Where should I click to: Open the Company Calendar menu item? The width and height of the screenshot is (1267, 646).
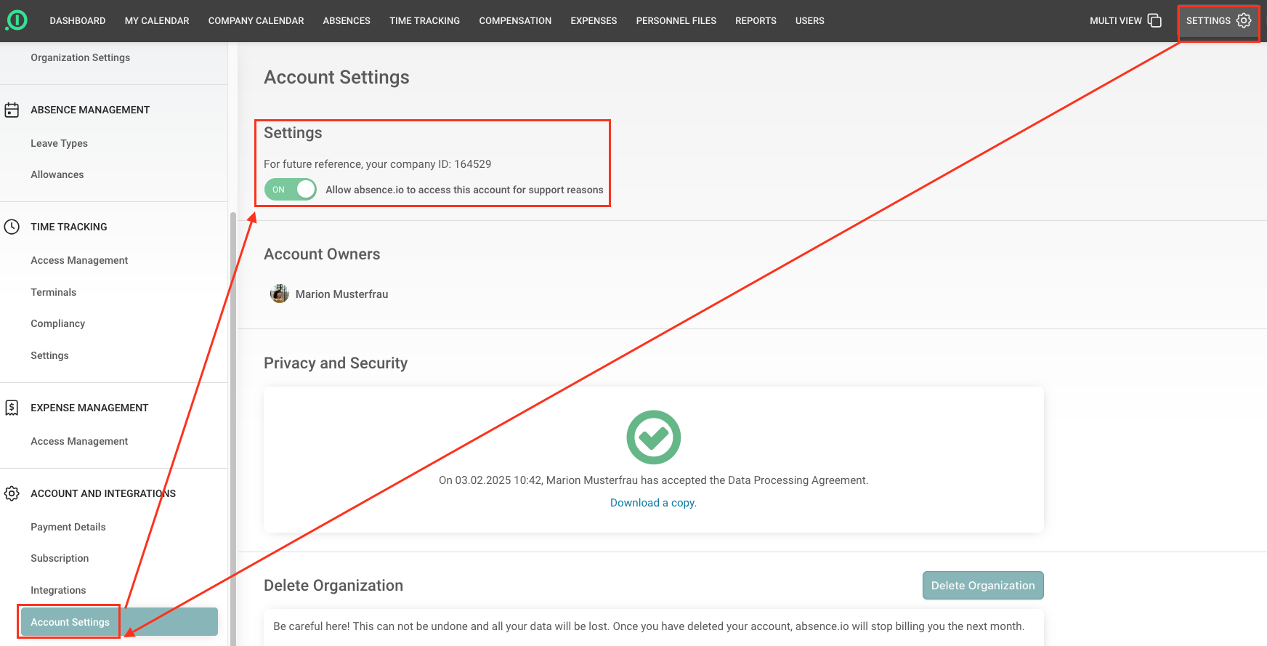256,20
